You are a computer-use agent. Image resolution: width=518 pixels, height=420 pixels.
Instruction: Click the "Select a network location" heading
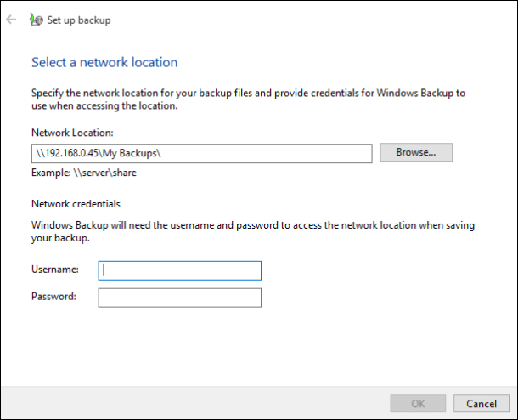click(104, 62)
